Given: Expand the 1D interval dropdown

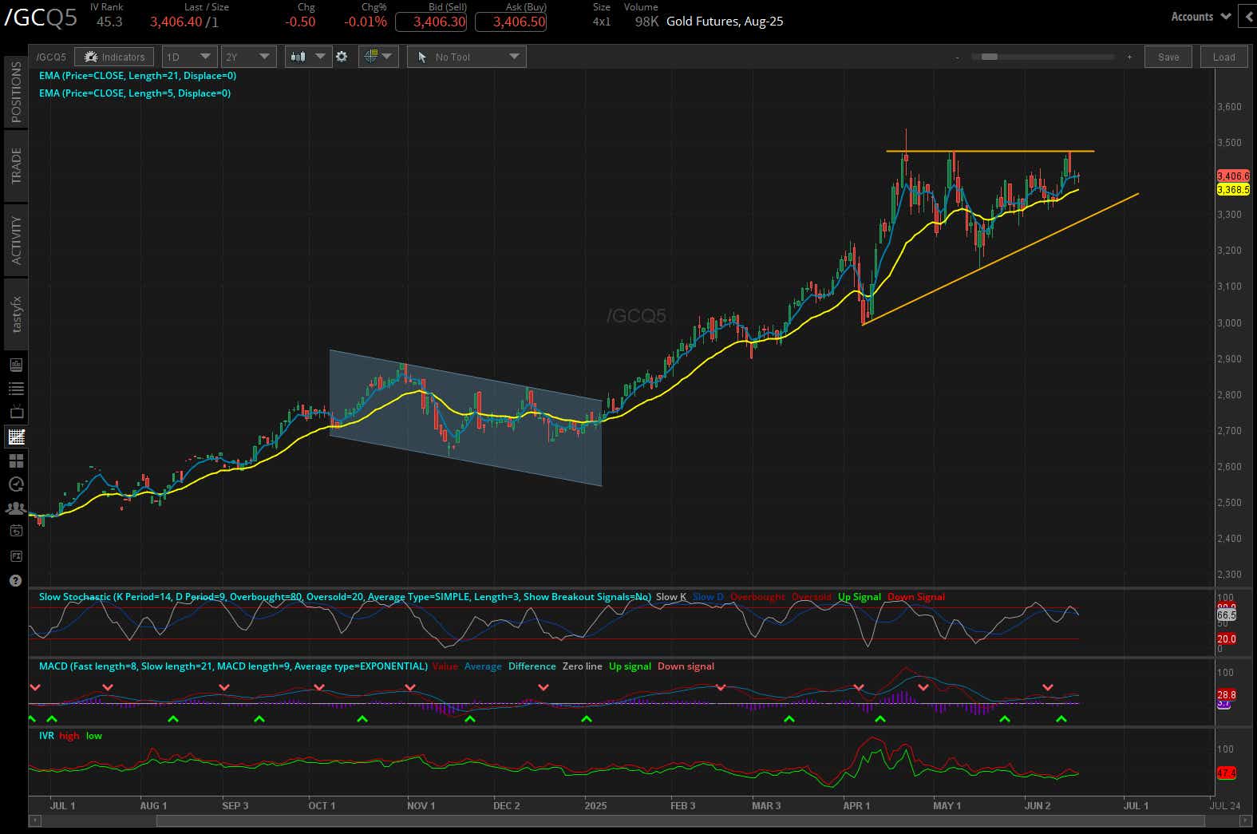Looking at the screenshot, I should 189,57.
